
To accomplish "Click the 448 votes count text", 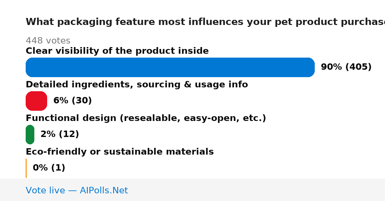I will point(48,41).
